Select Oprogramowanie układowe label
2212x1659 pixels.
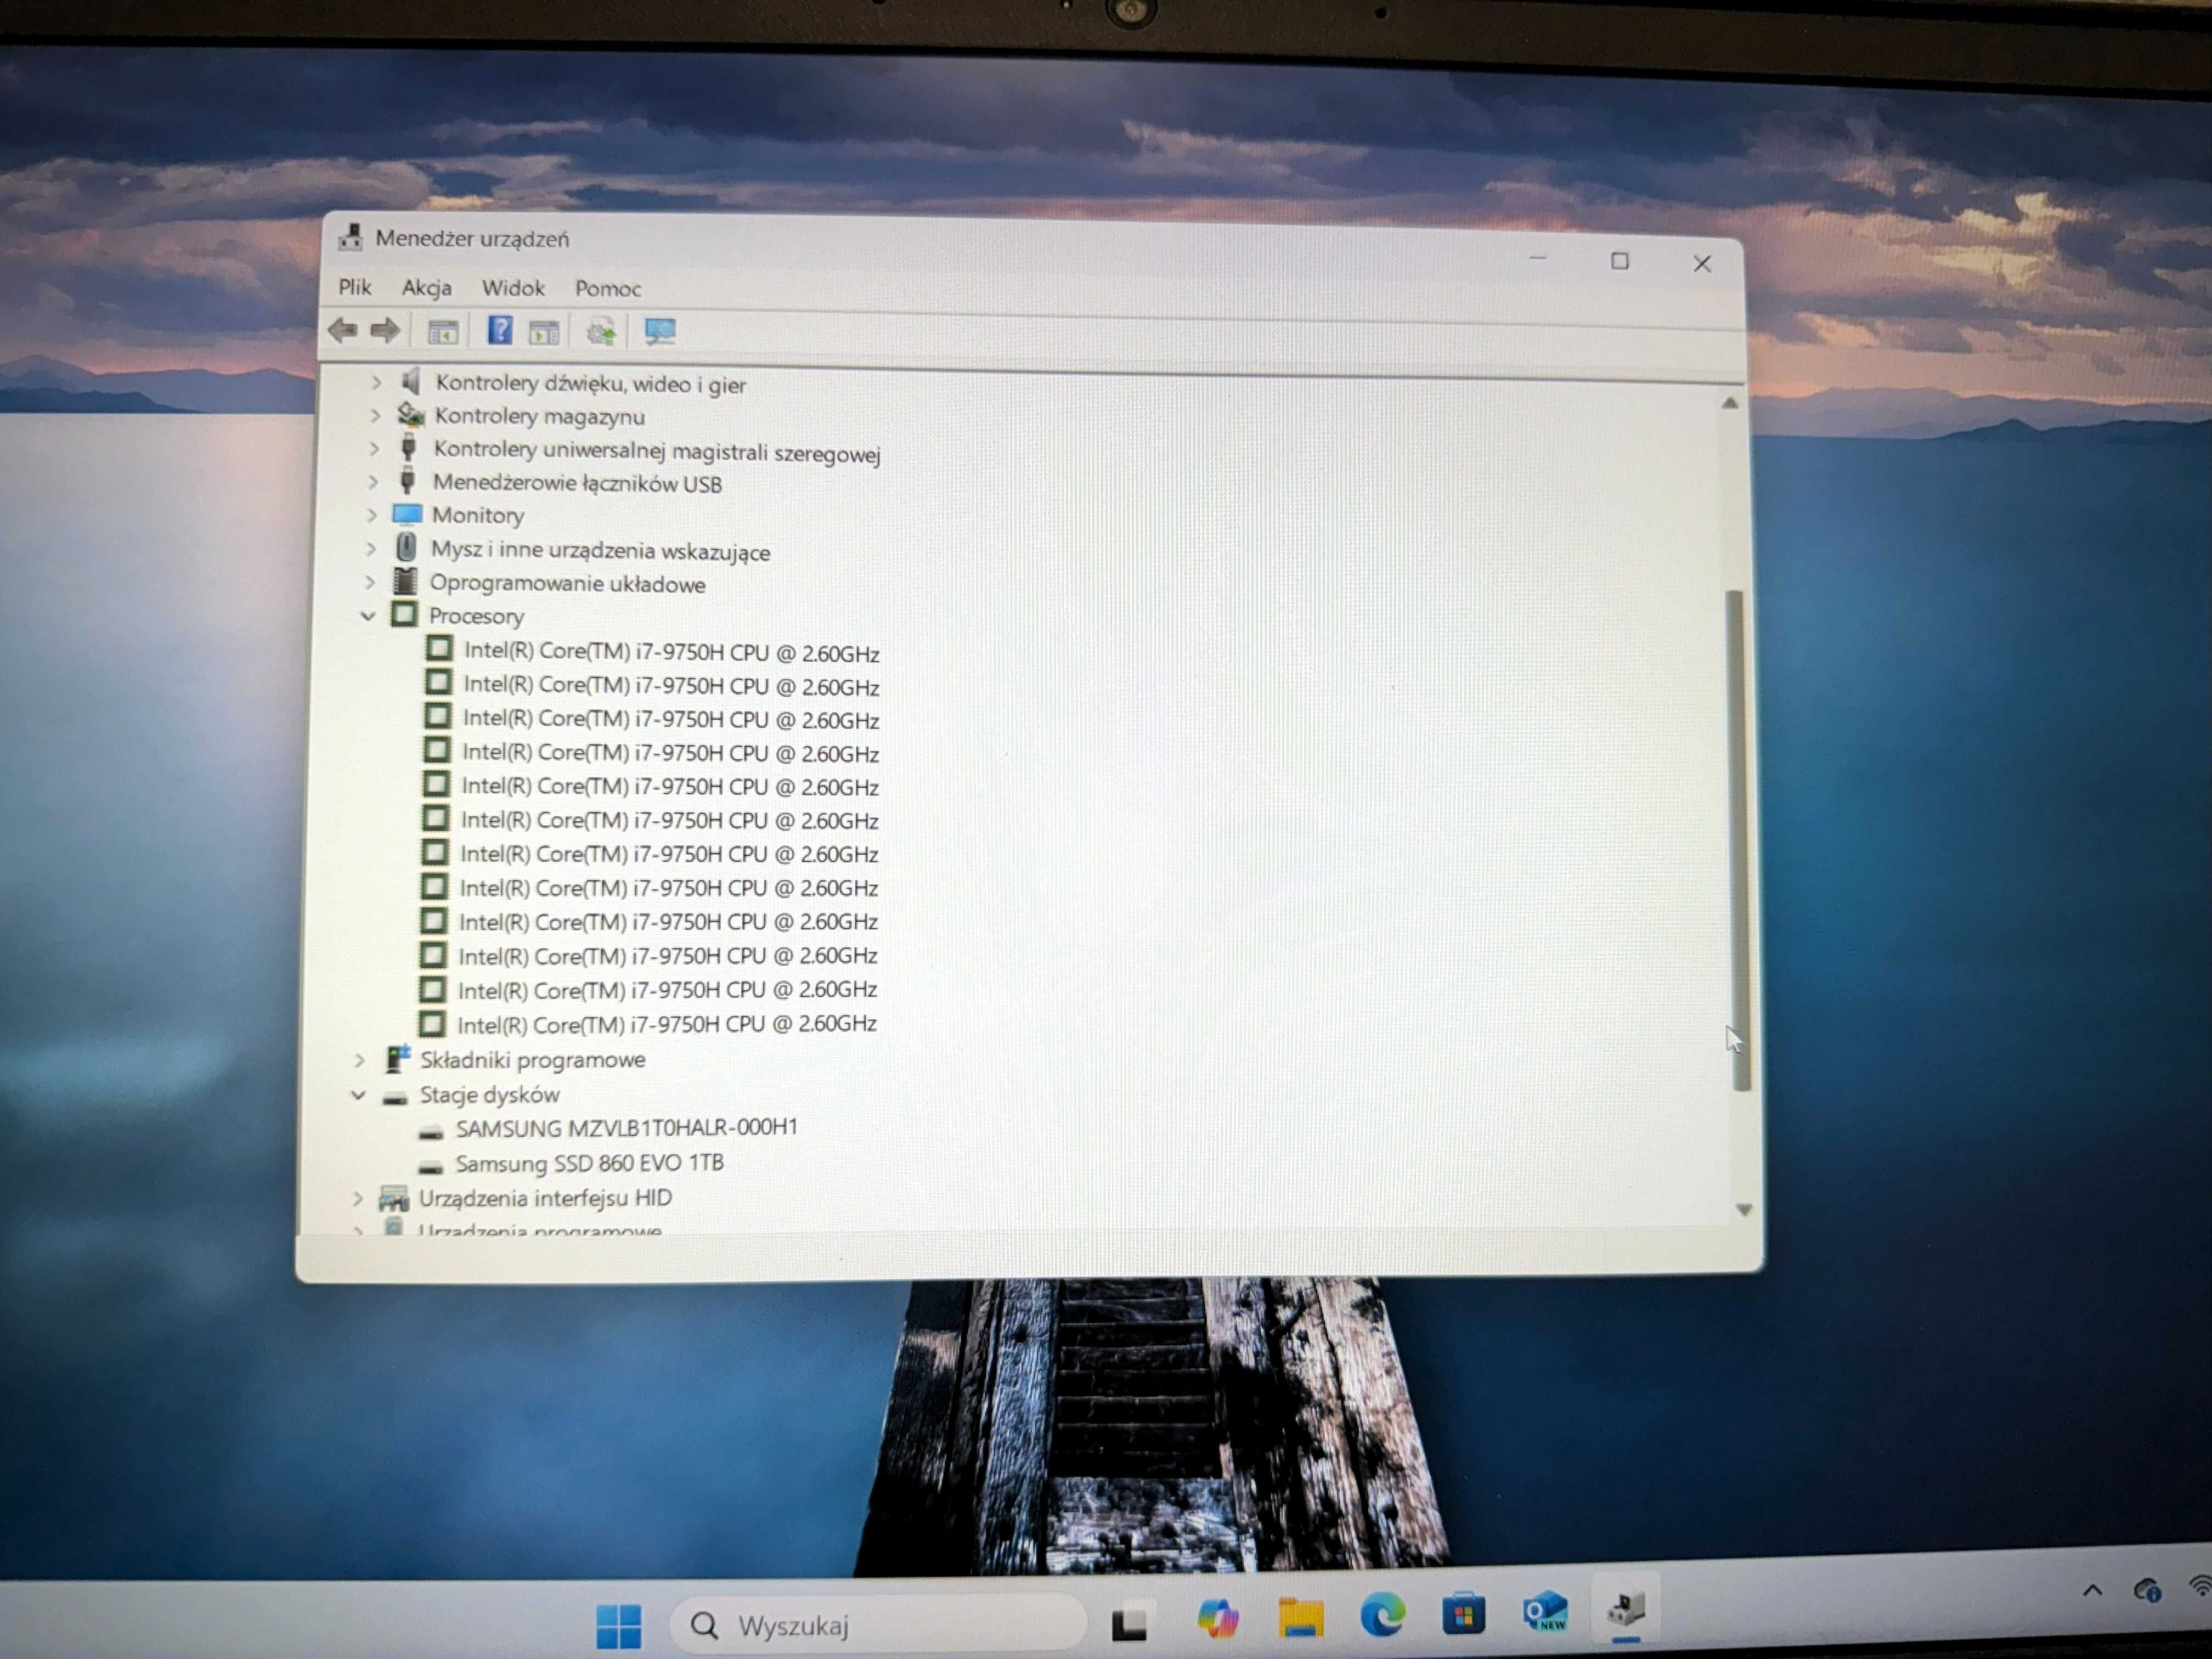pos(567,584)
